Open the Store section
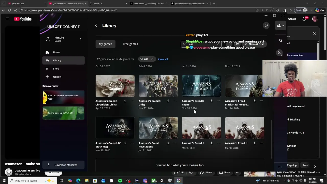 [63, 68]
